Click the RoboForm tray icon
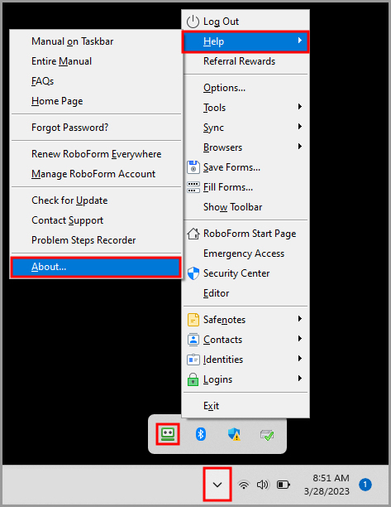391x507 pixels. tap(168, 434)
